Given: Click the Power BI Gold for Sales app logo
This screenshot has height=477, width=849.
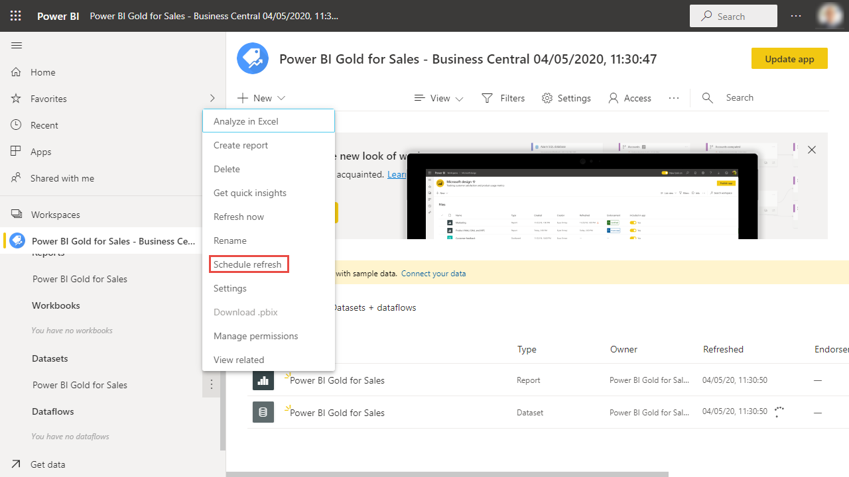Looking at the screenshot, I should (x=252, y=58).
